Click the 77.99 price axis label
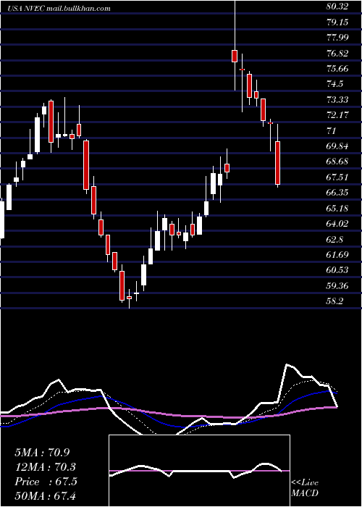Viewport: 362px width, 507px height. coord(337,38)
